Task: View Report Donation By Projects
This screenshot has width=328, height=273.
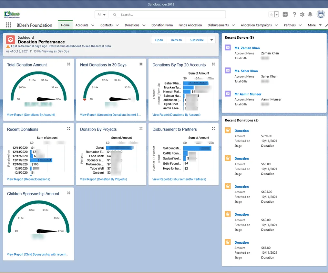Action: click(104, 179)
